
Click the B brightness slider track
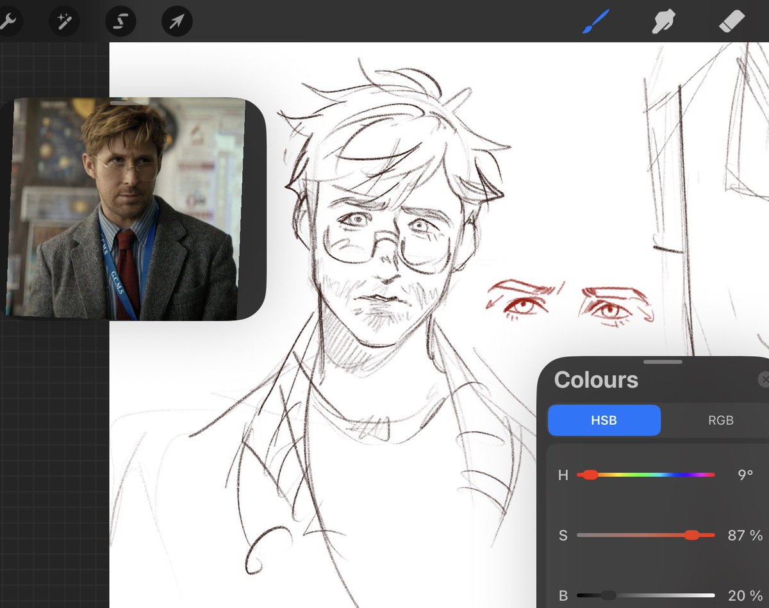(645, 595)
